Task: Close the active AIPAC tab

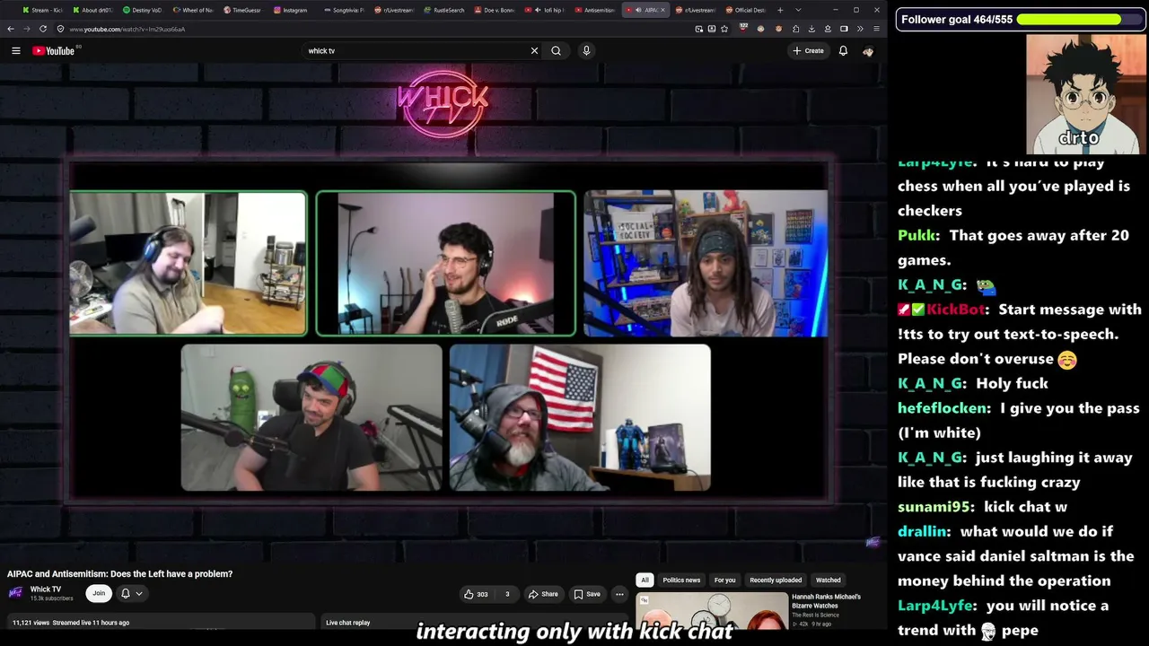Action: pos(662,10)
